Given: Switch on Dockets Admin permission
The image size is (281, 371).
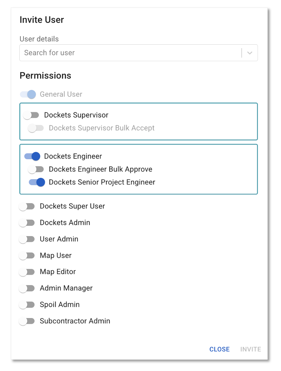Looking at the screenshot, I should tap(27, 223).
